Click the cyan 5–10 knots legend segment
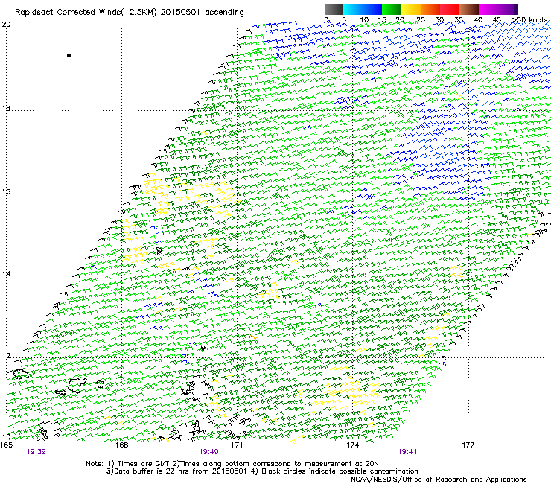This screenshot has height=484, width=551. pyautogui.click(x=353, y=9)
